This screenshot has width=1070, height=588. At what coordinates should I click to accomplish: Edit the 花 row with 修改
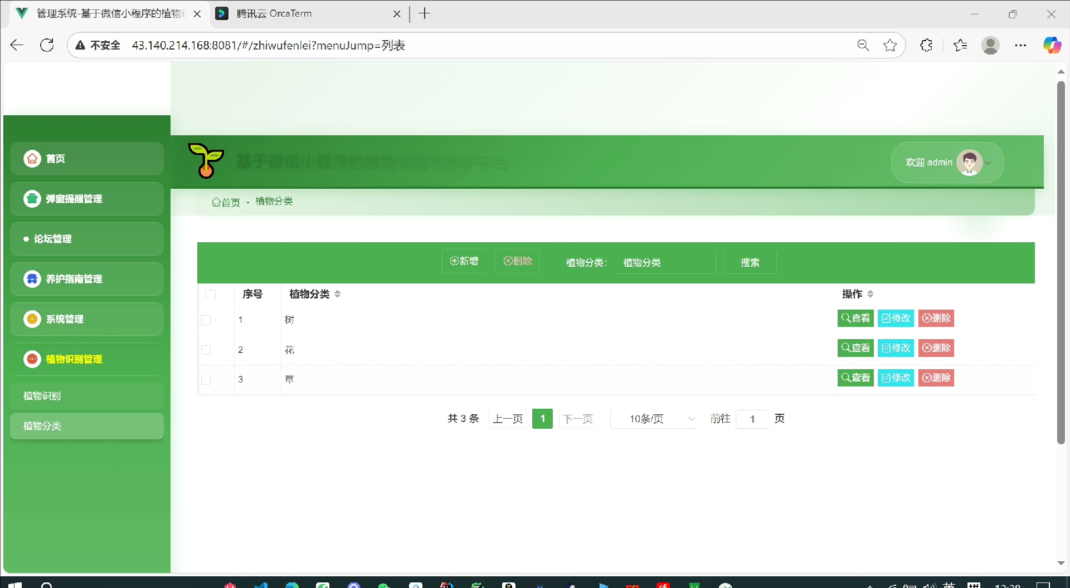pyautogui.click(x=896, y=348)
